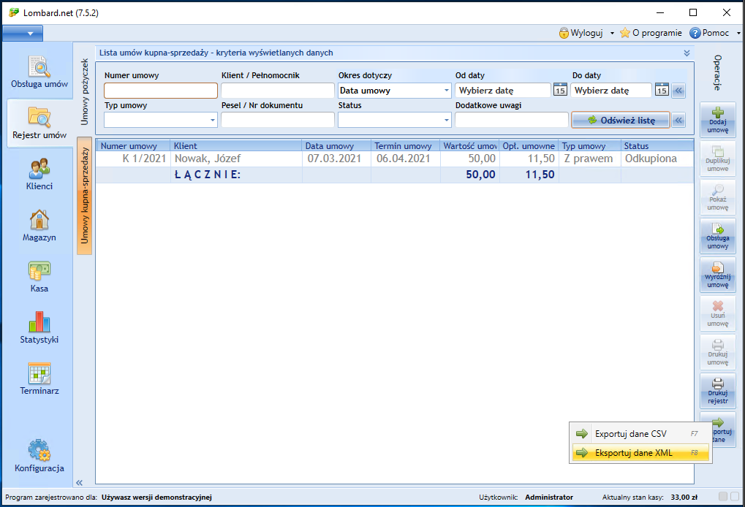Open the Klienci section in sidebar
The width and height of the screenshot is (745, 507).
point(38,175)
